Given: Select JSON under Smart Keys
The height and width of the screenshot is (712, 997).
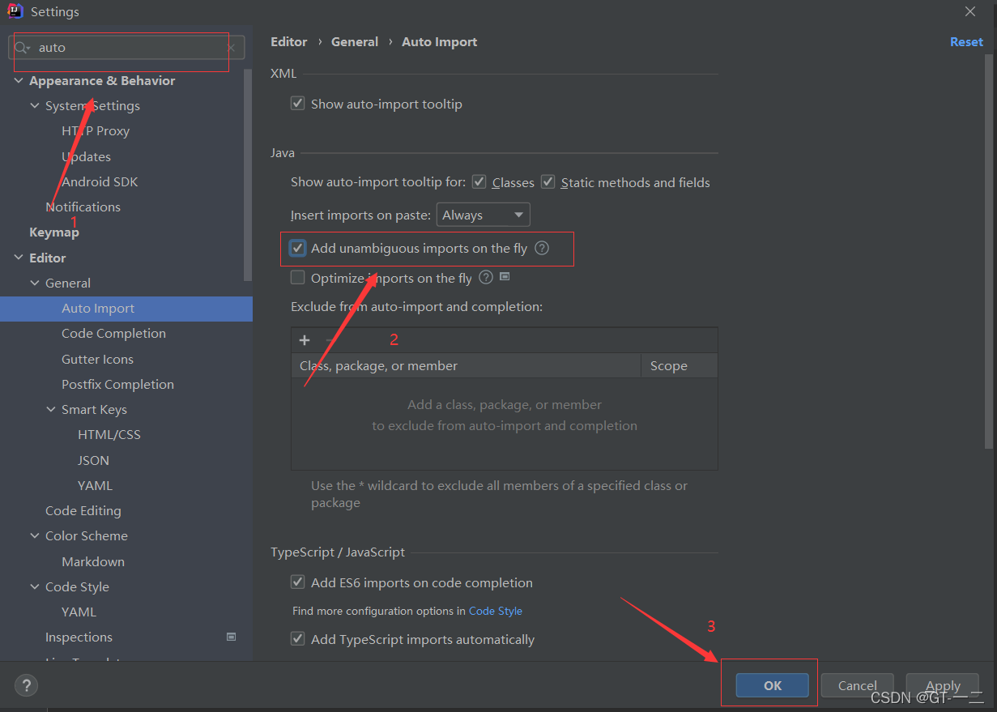Looking at the screenshot, I should click(93, 460).
